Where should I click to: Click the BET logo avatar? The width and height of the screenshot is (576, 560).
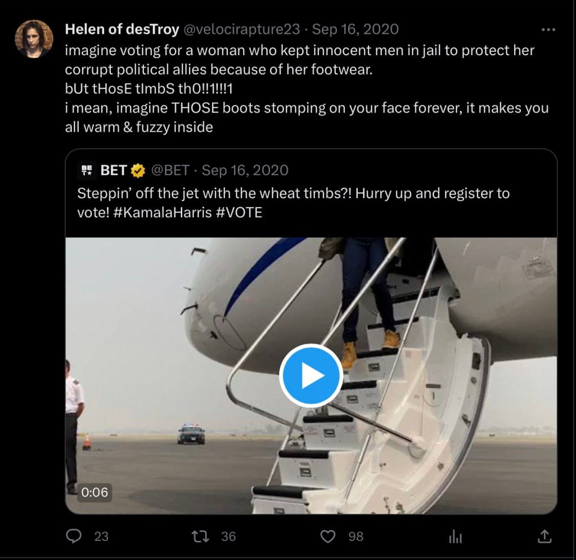point(87,170)
